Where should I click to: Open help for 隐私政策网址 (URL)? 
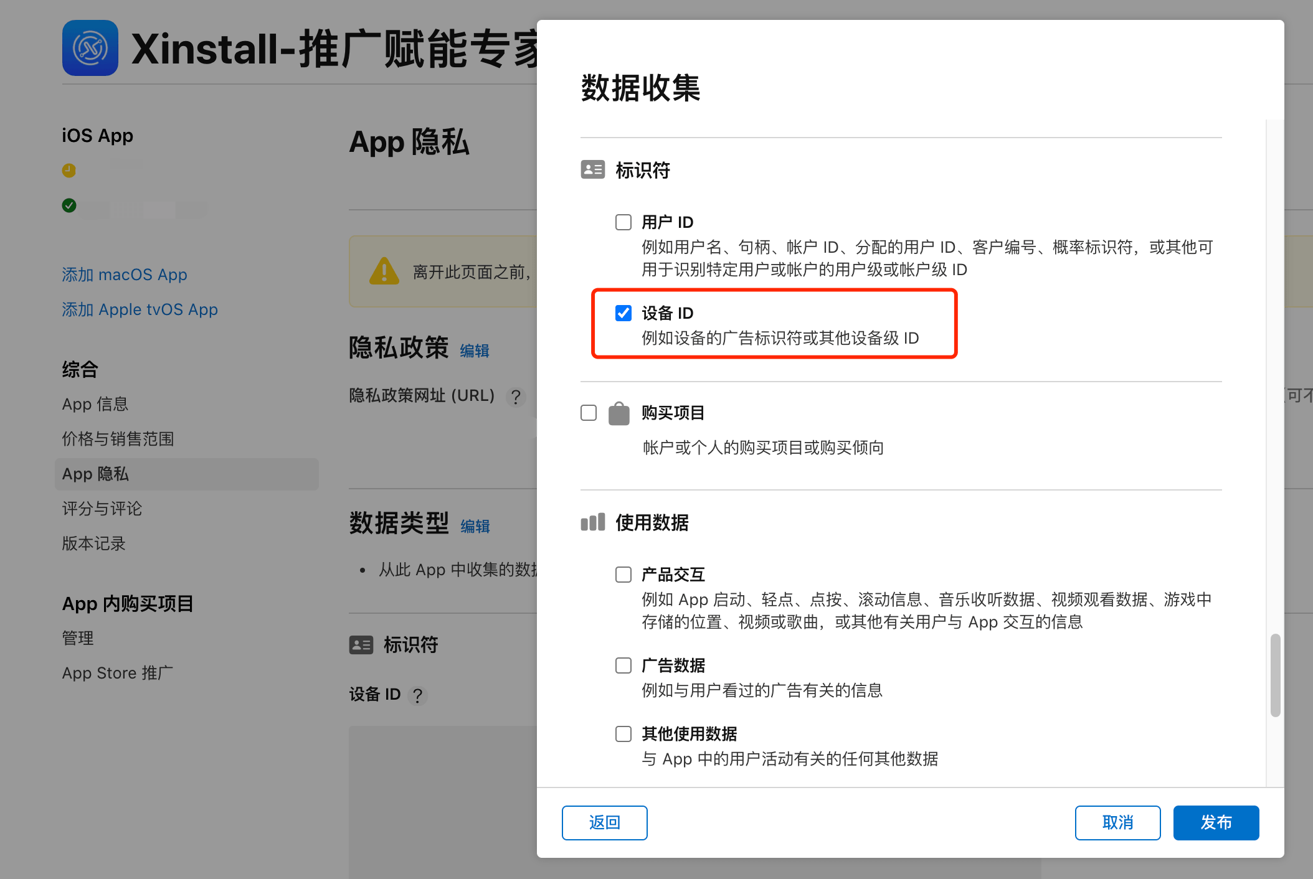tap(516, 397)
